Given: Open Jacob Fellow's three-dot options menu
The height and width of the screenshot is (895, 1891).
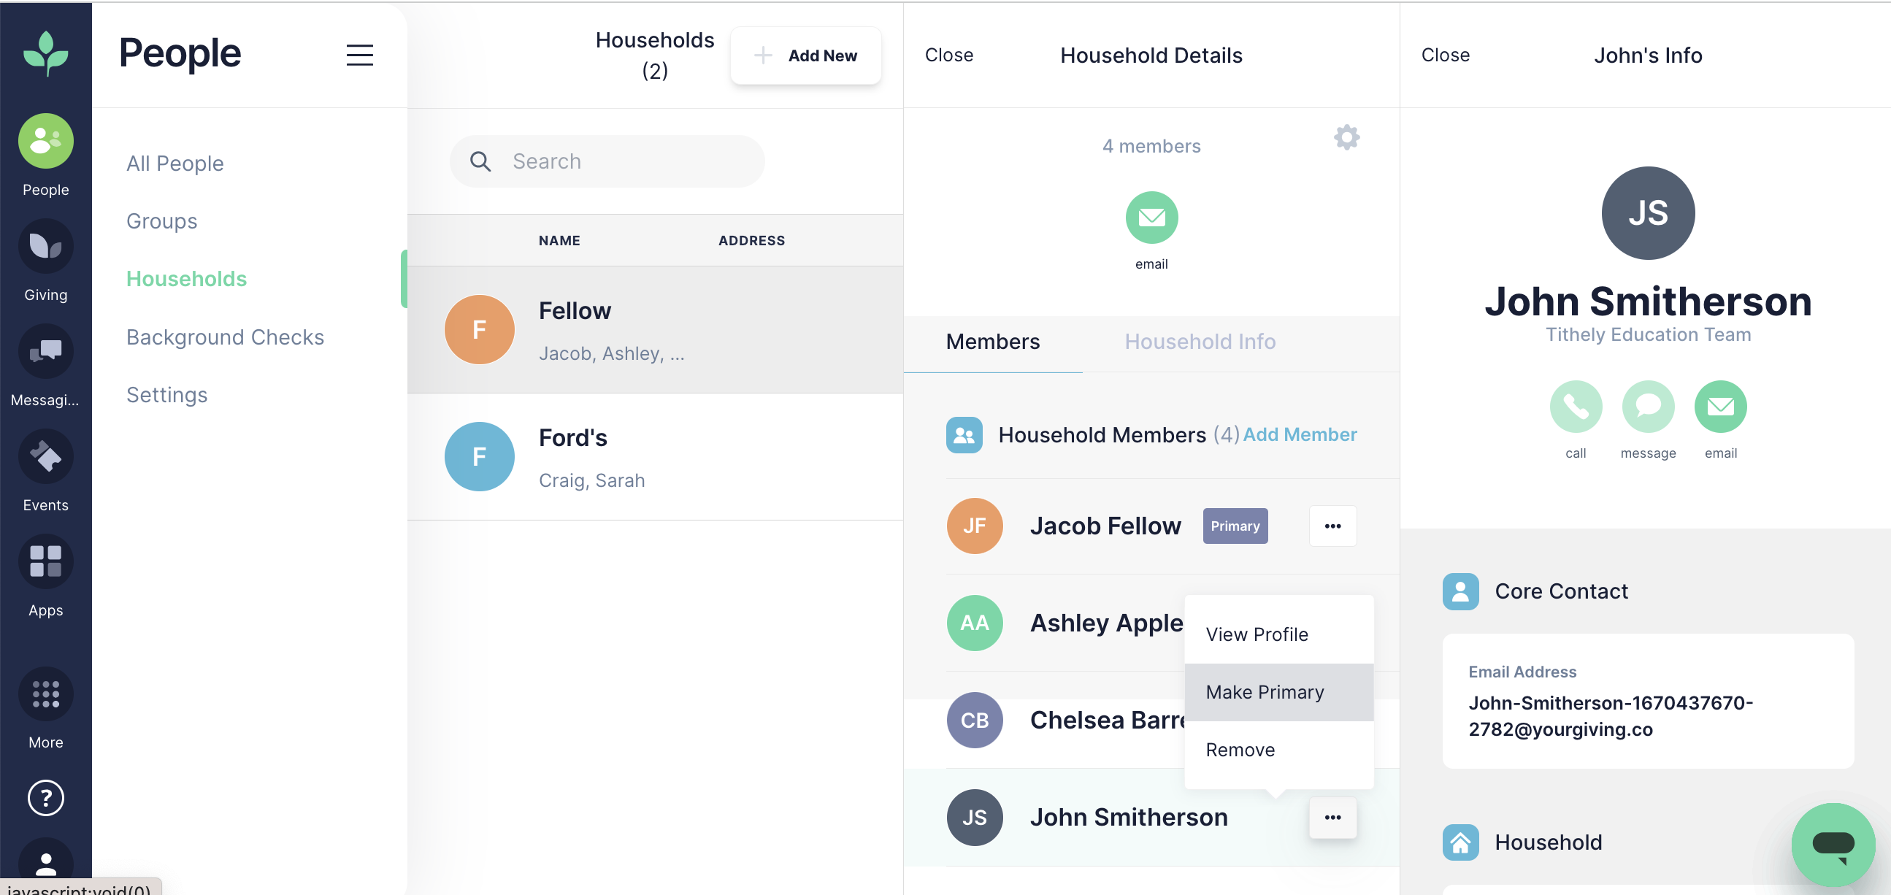Looking at the screenshot, I should 1332,526.
